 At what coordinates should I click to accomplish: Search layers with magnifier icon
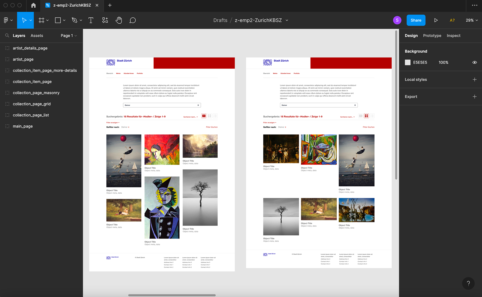coord(7,36)
